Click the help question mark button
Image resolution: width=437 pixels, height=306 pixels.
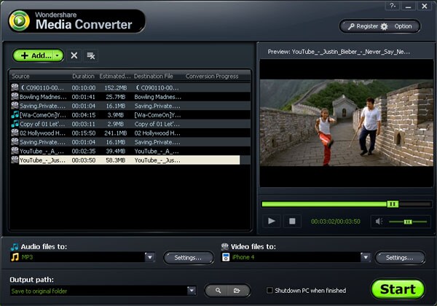(x=393, y=6)
